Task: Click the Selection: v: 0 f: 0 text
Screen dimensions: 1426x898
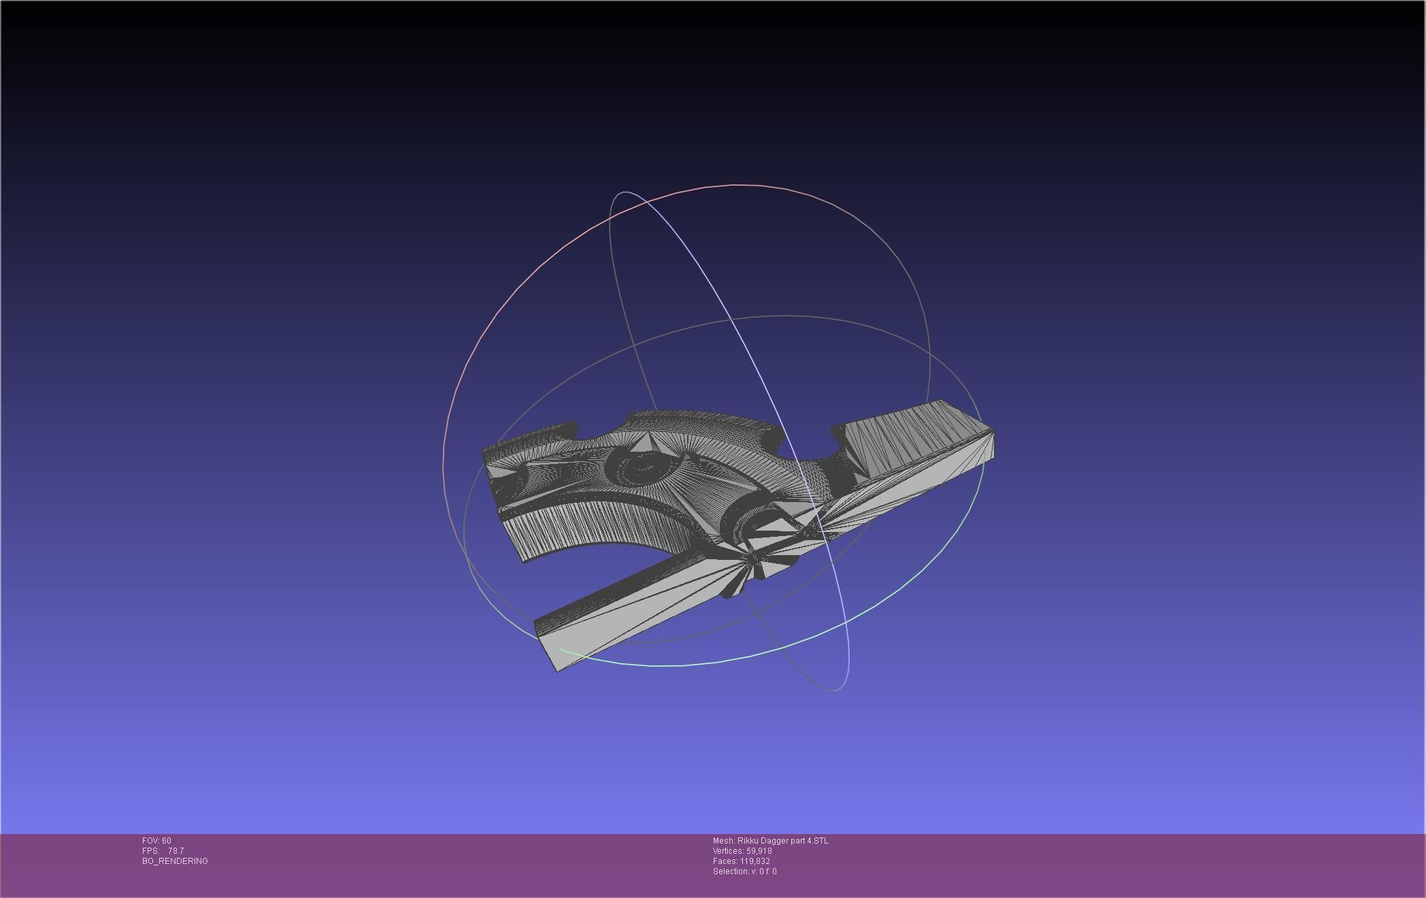Action: 745,871
